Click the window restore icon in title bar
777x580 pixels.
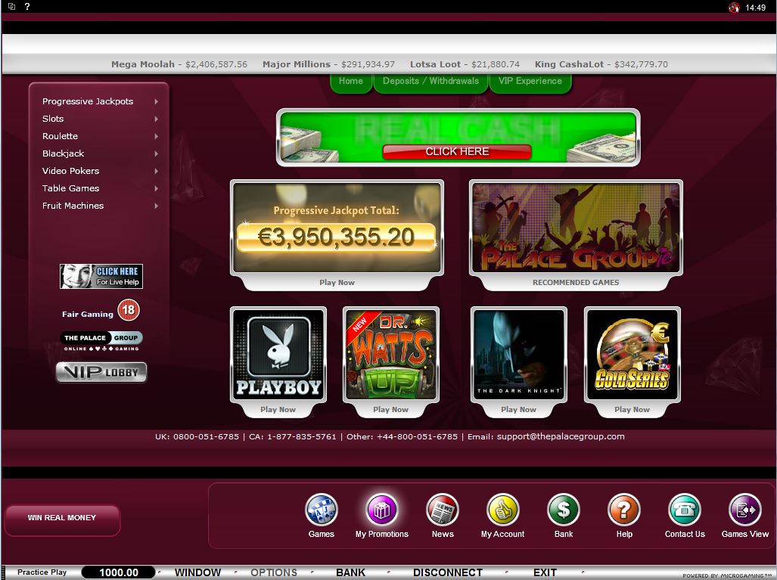11,7
